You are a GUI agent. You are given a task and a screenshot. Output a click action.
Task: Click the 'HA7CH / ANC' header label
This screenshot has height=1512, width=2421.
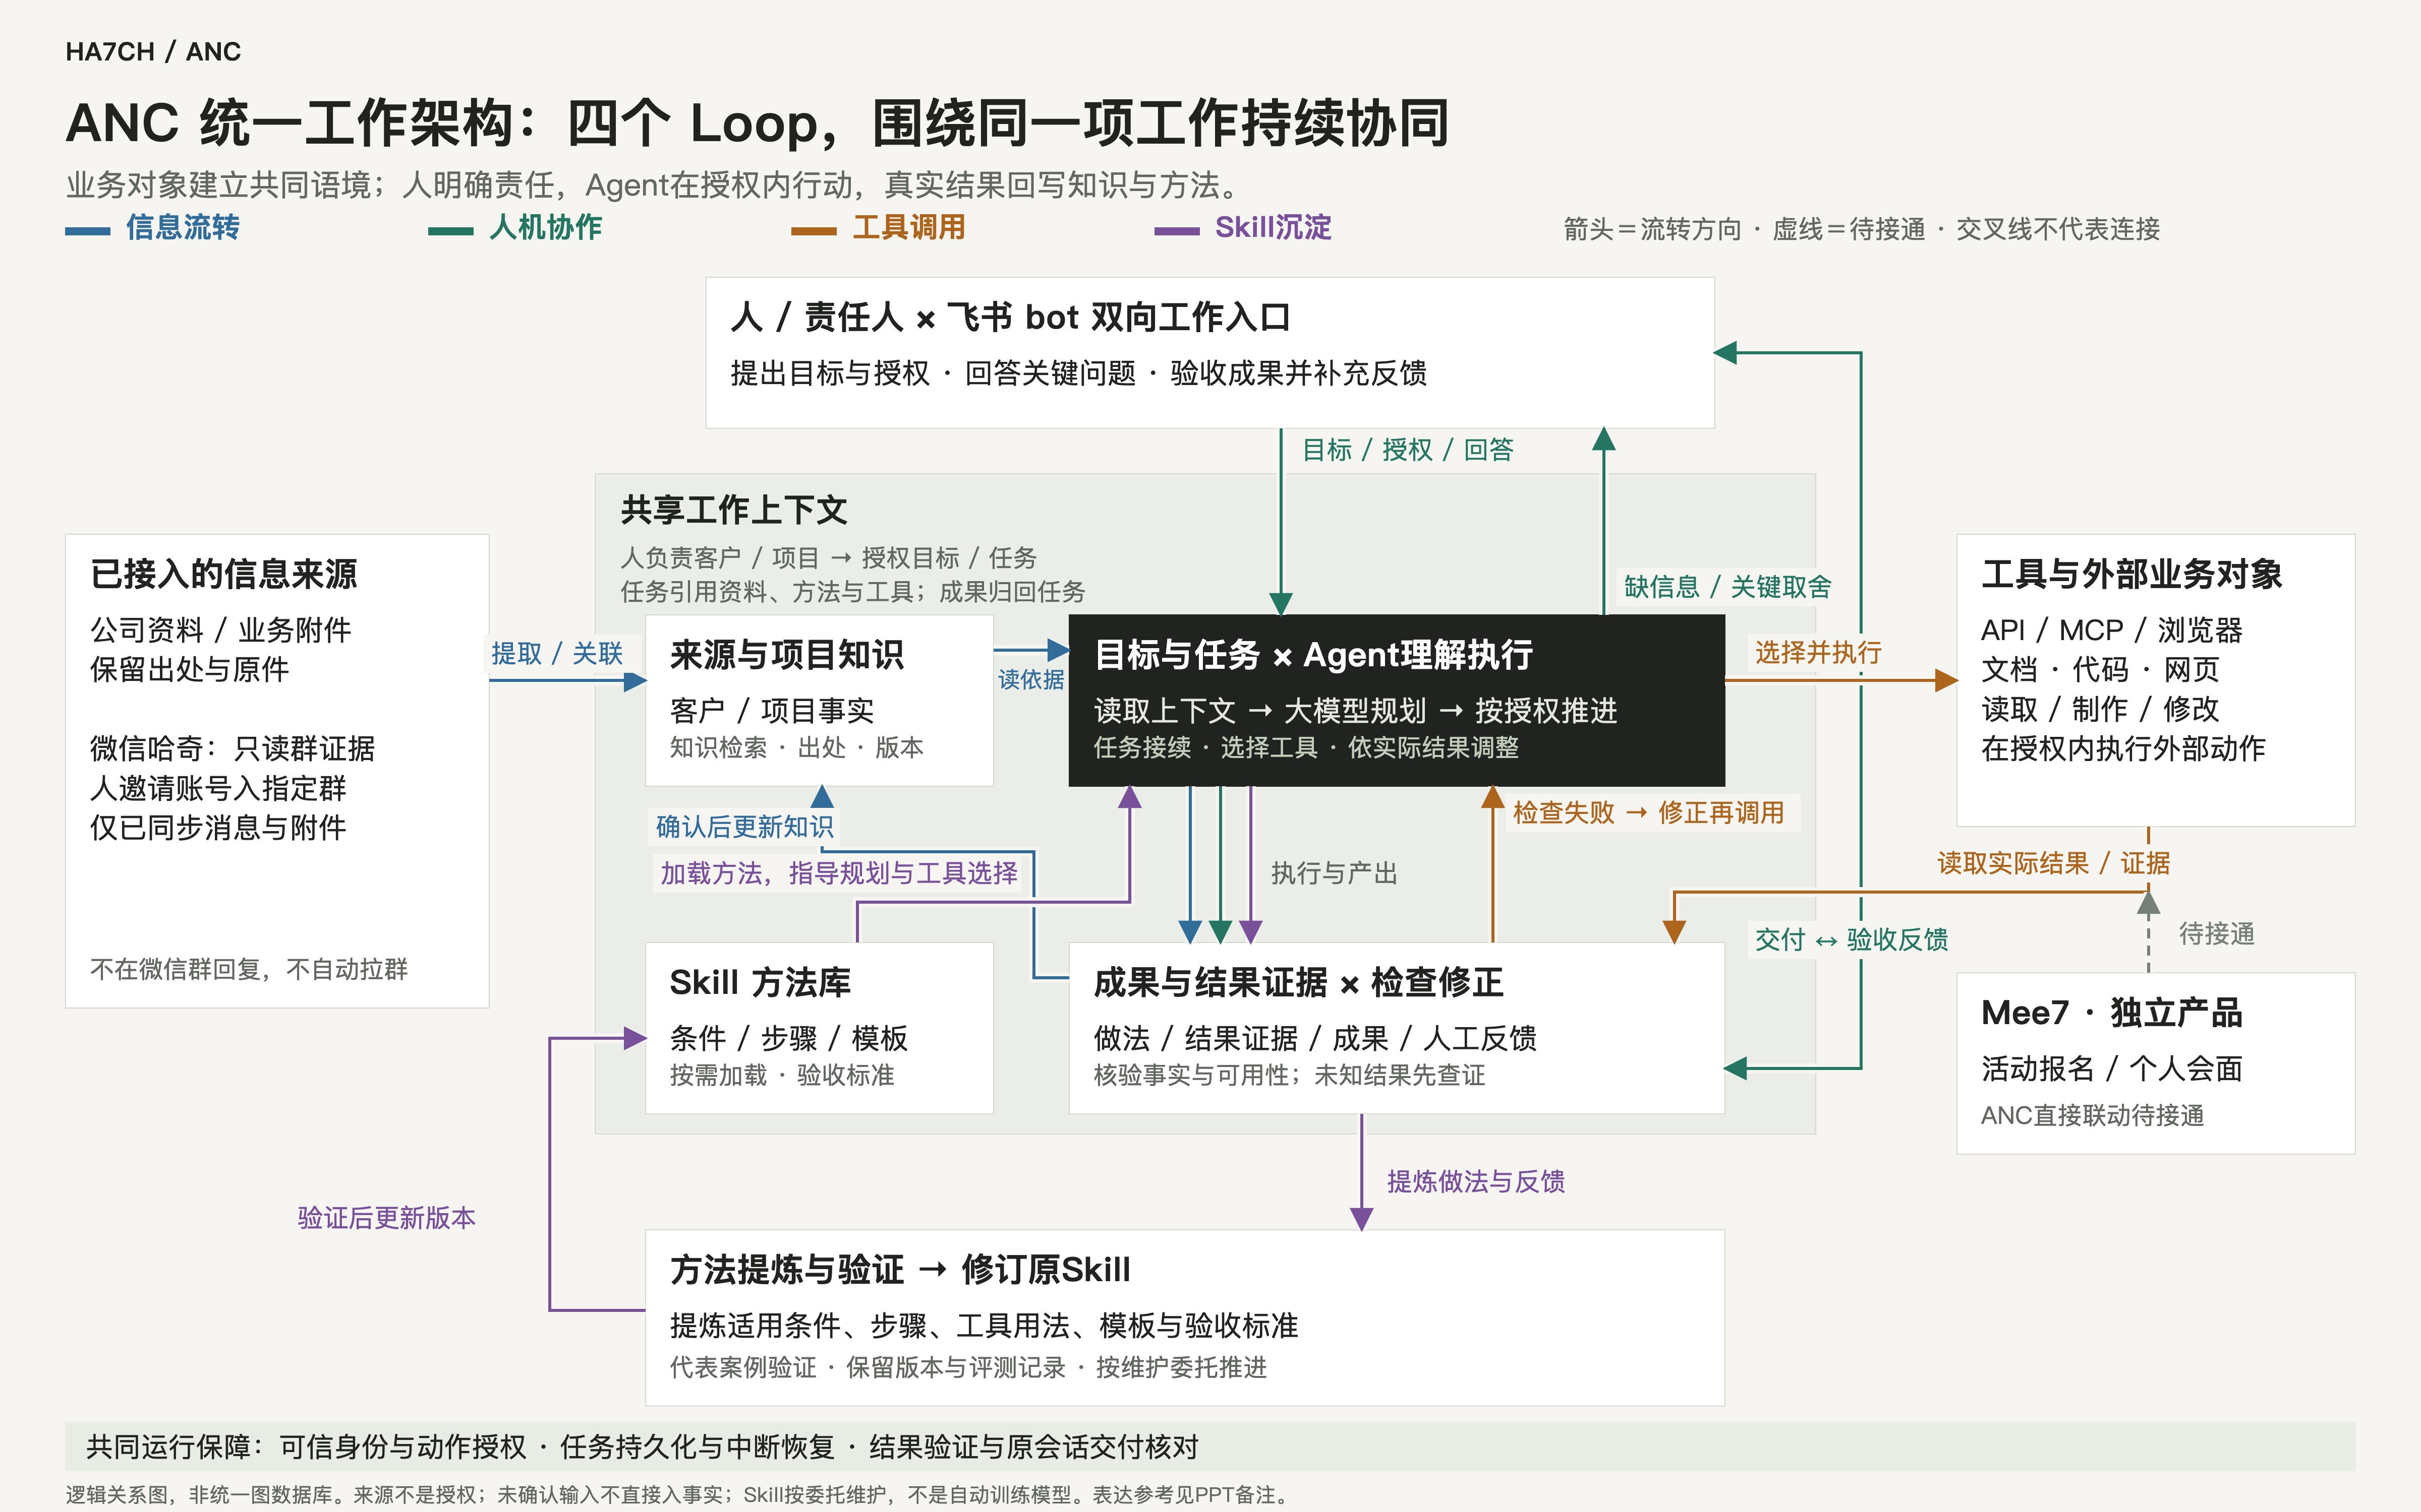tap(153, 52)
